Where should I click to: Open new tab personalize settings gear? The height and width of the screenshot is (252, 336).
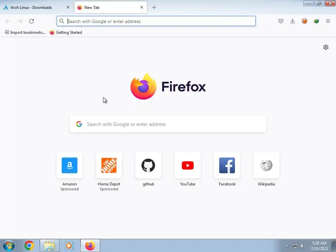point(326,47)
